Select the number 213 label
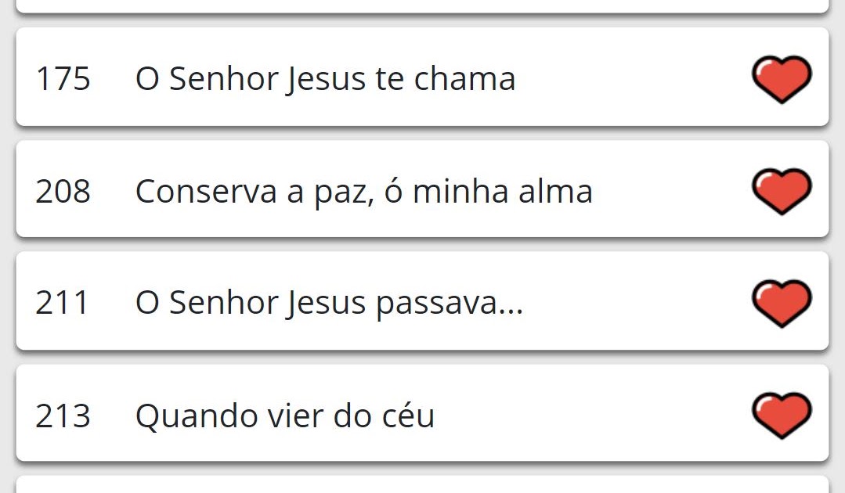845x493 pixels. pos(63,416)
